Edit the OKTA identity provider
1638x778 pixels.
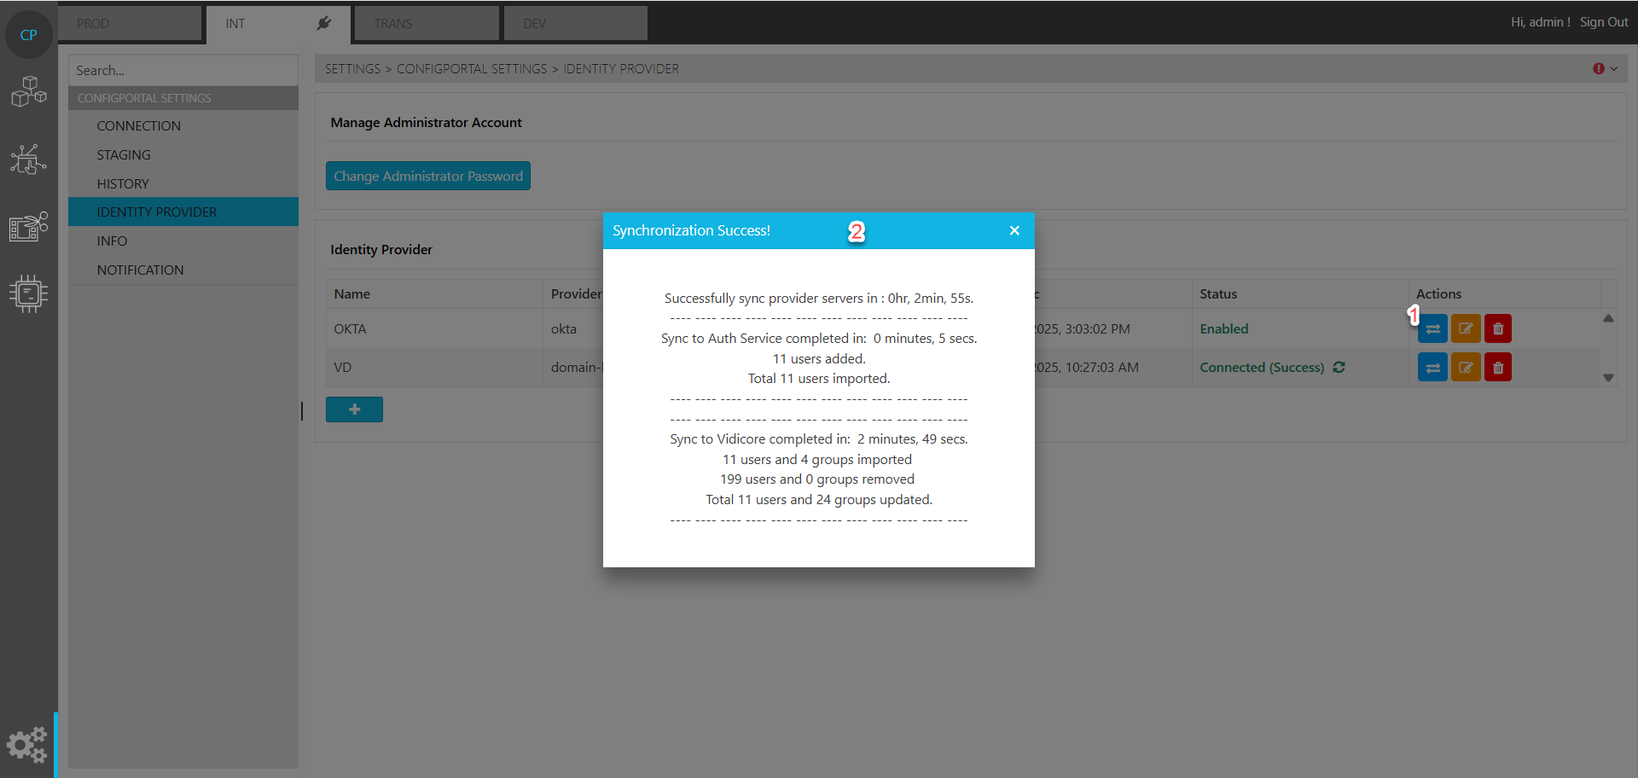tap(1466, 329)
